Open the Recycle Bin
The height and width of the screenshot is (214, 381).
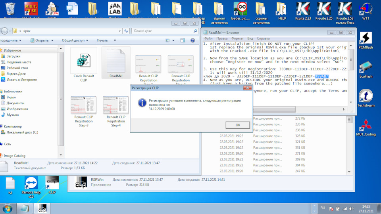pos(10,10)
